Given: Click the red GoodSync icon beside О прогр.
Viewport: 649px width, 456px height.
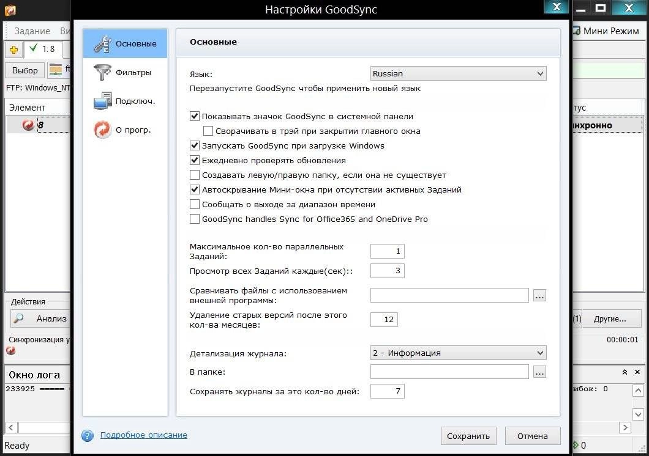Looking at the screenshot, I should 102,130.
